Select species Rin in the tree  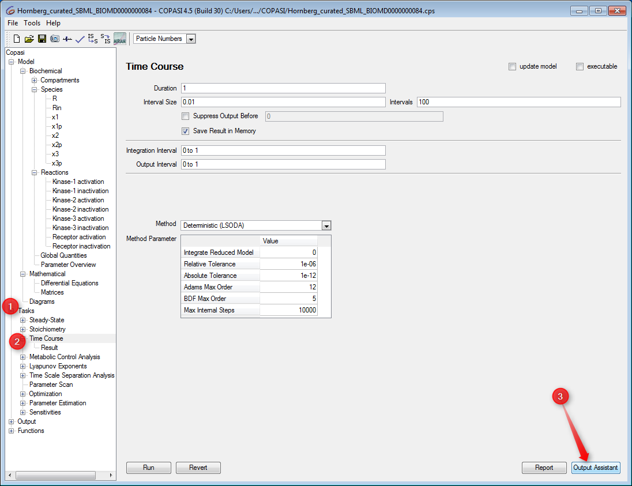pos(57,108)
